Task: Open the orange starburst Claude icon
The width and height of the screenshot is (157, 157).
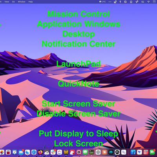Action: click(104, 152)
